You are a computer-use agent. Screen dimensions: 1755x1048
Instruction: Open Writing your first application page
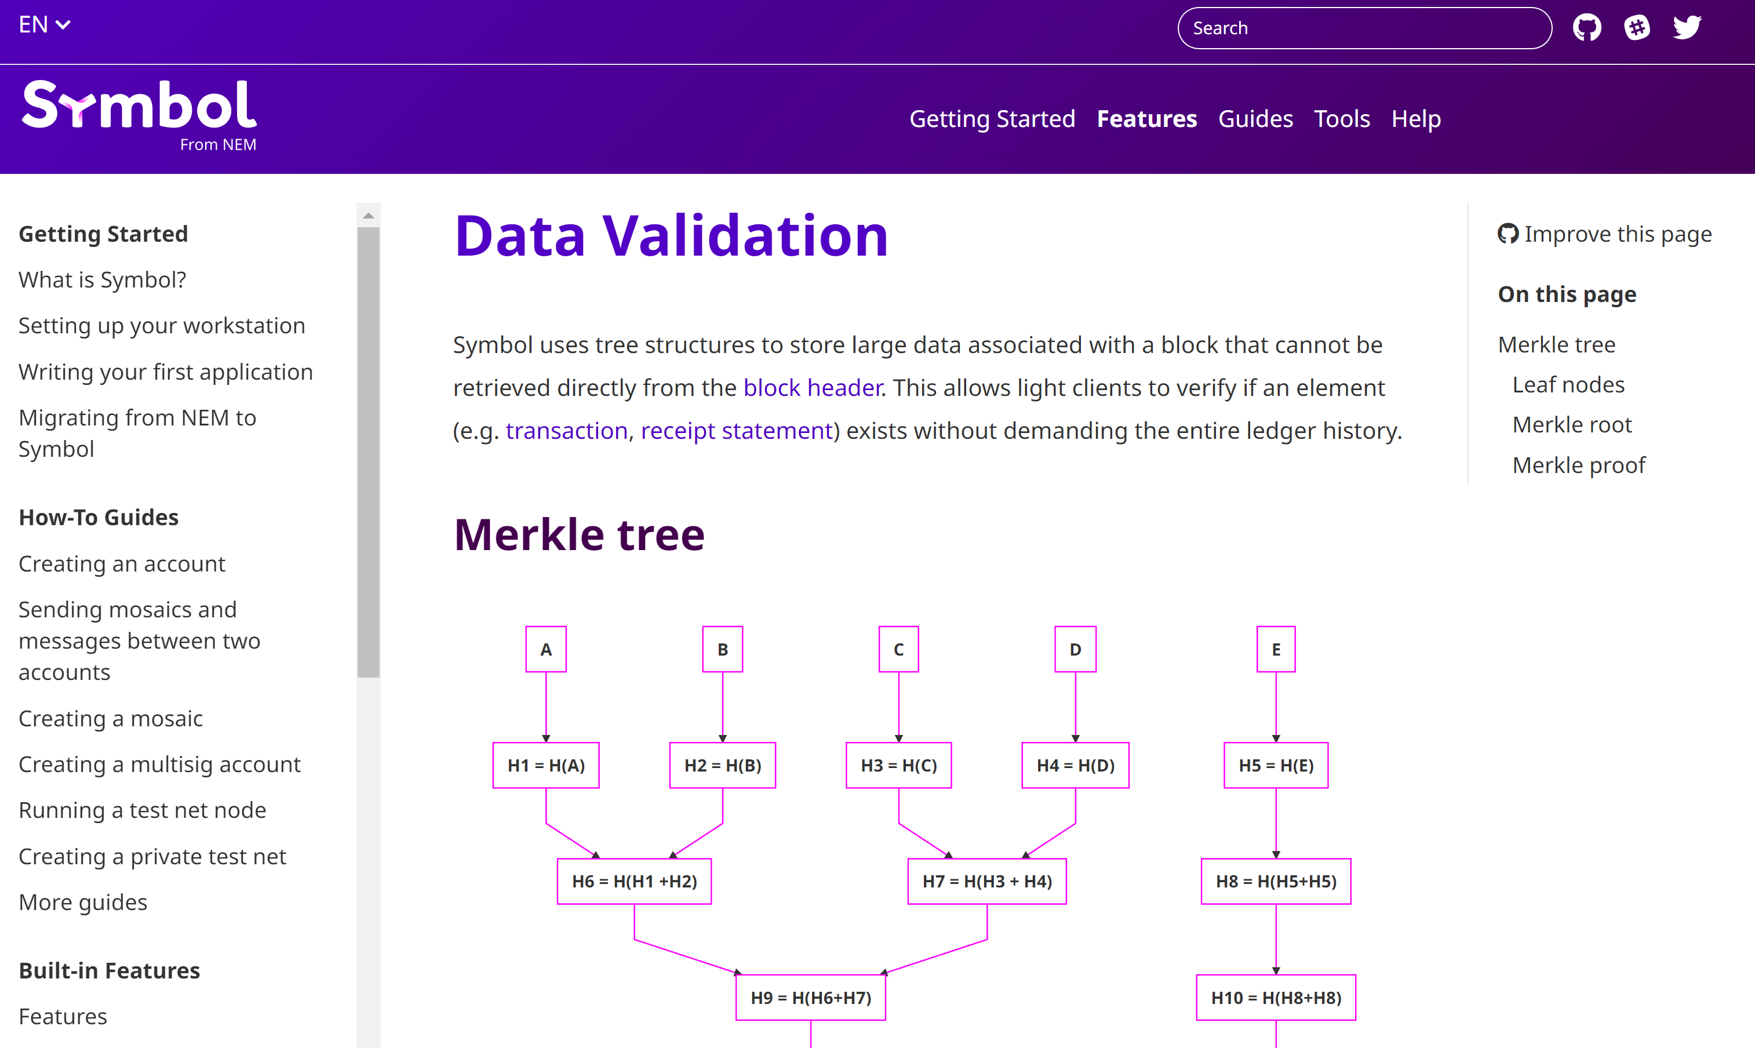tap(165, 372)
